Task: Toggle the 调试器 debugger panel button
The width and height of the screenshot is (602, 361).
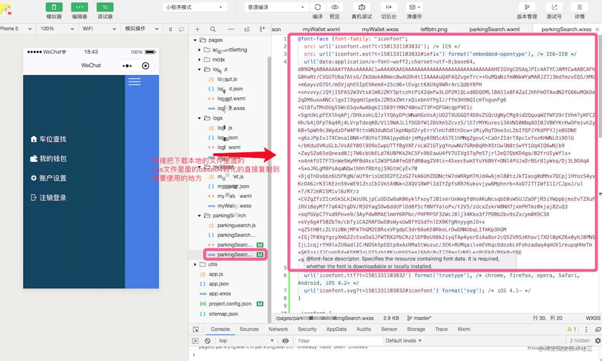Action: [105, 7]
